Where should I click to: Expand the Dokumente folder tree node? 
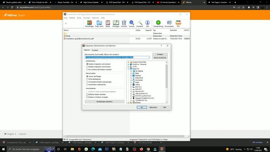tap(131, 78)
